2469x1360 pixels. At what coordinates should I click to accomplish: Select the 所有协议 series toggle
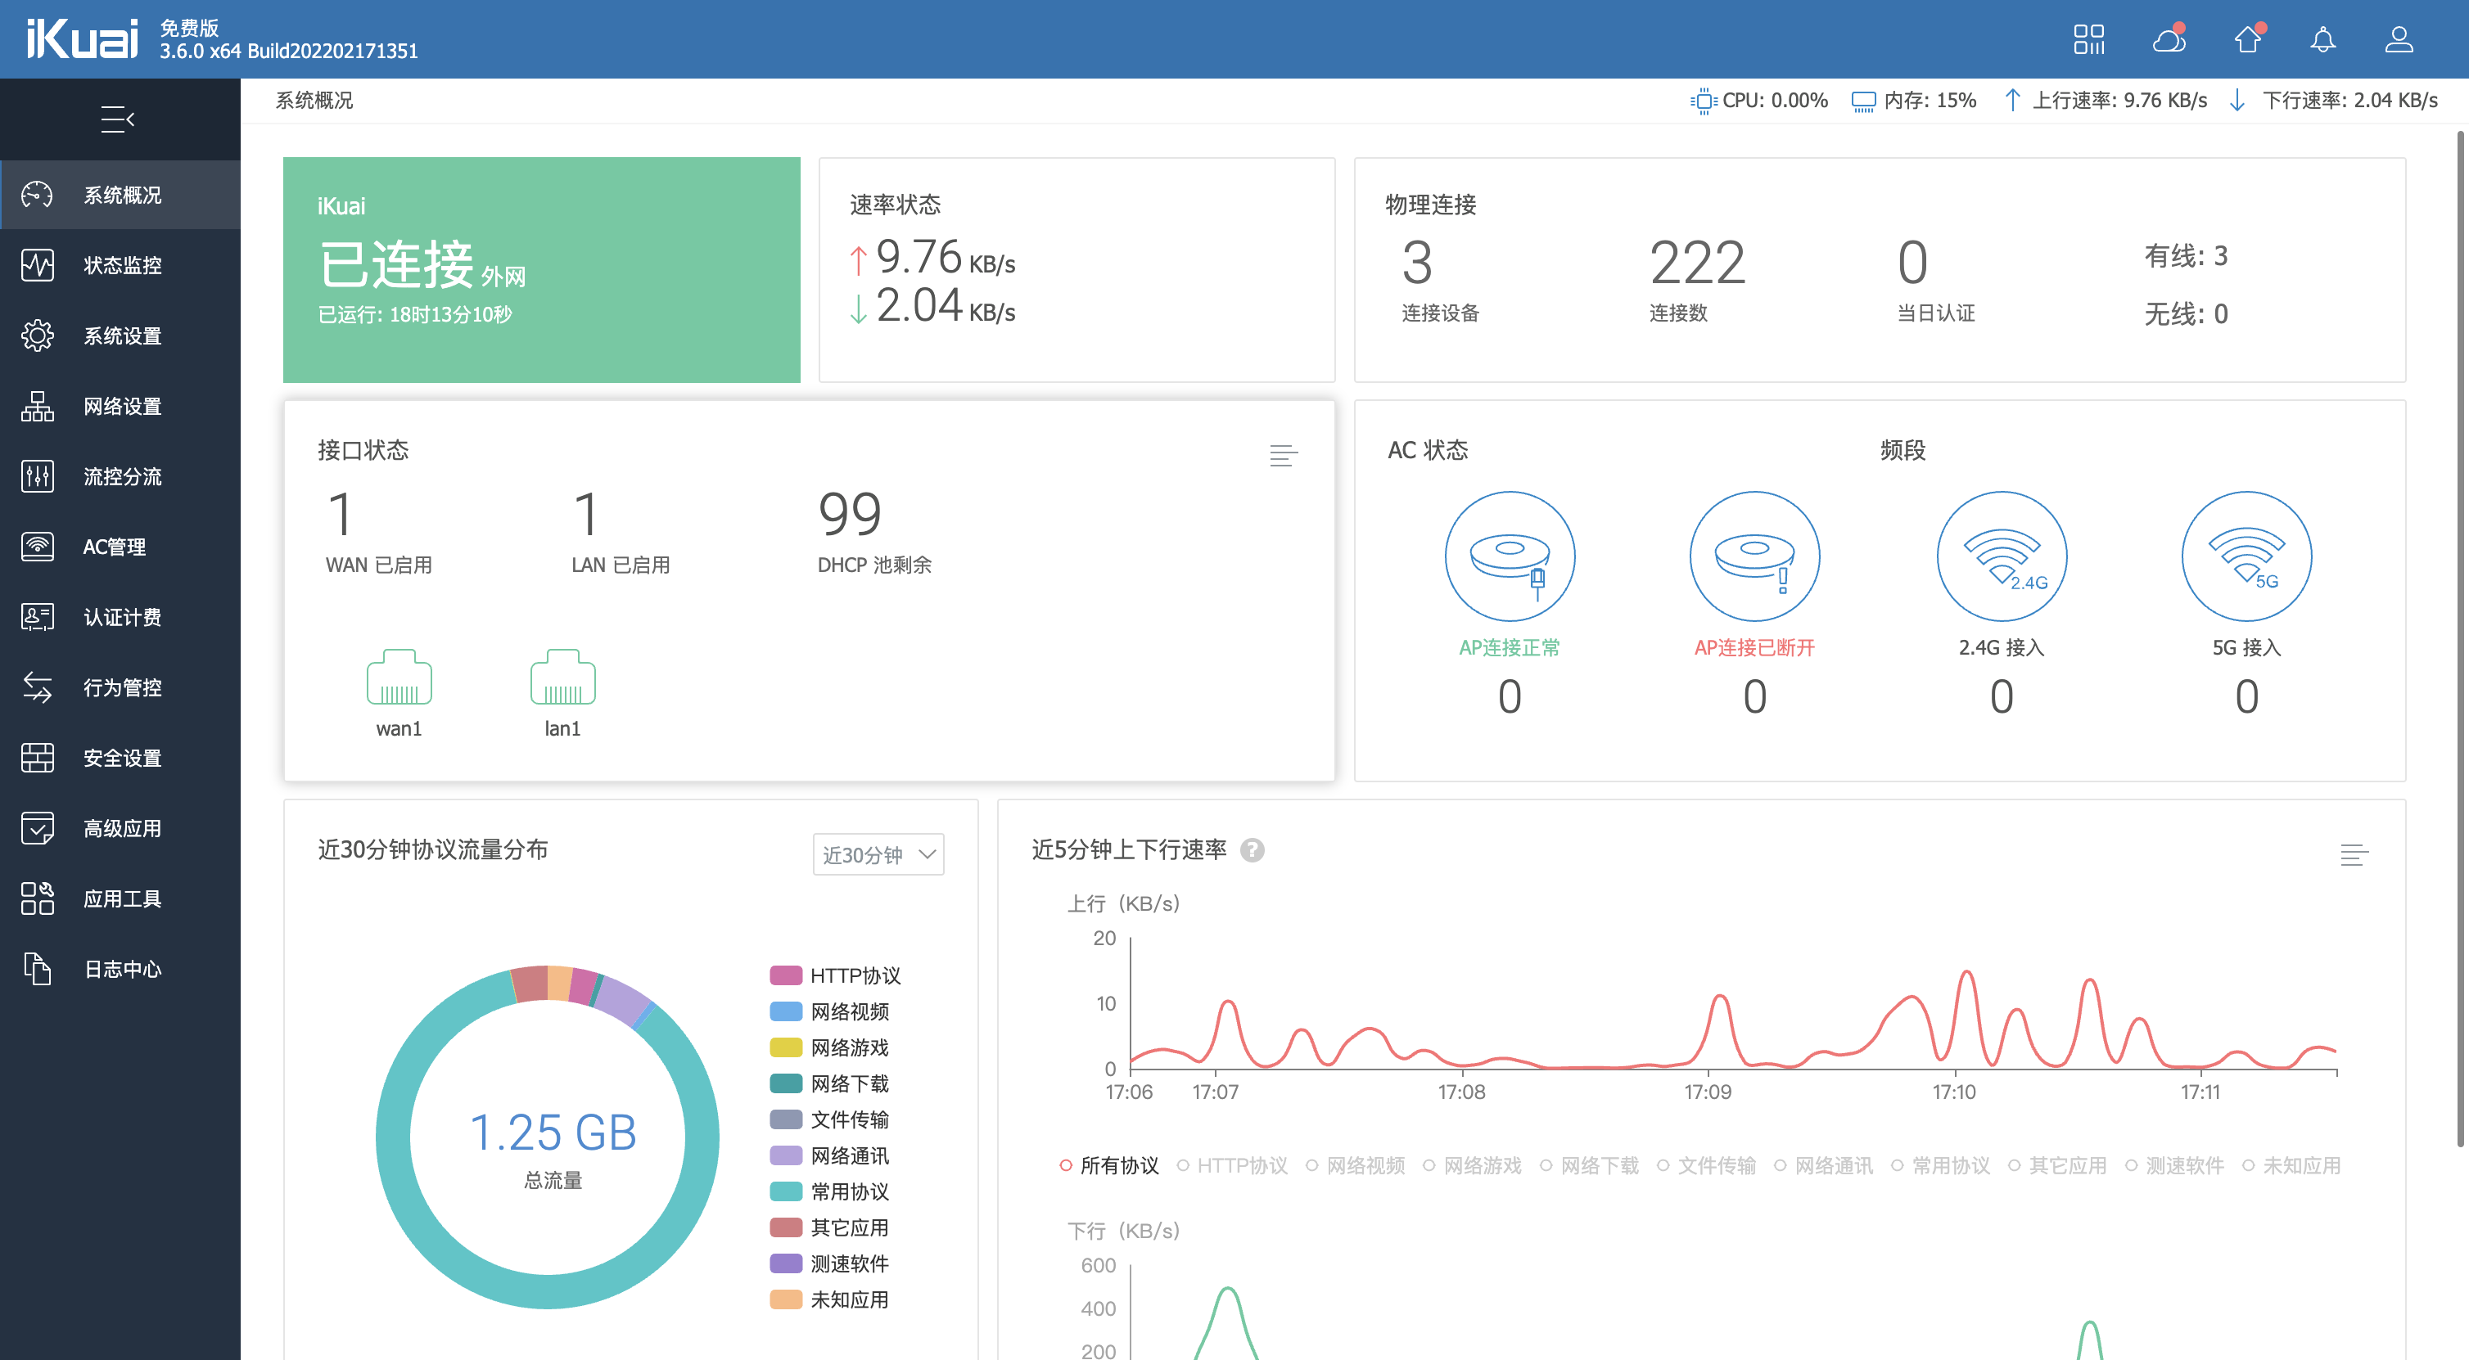tap(1109, 1165)
